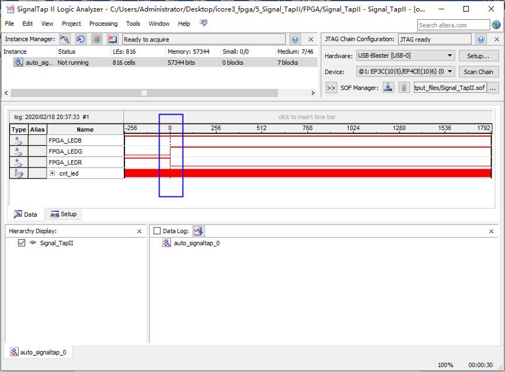This screenshot has height=372, width=505.
Task: Click the hardware Setup... button
Action: click(x=478, y=56)
